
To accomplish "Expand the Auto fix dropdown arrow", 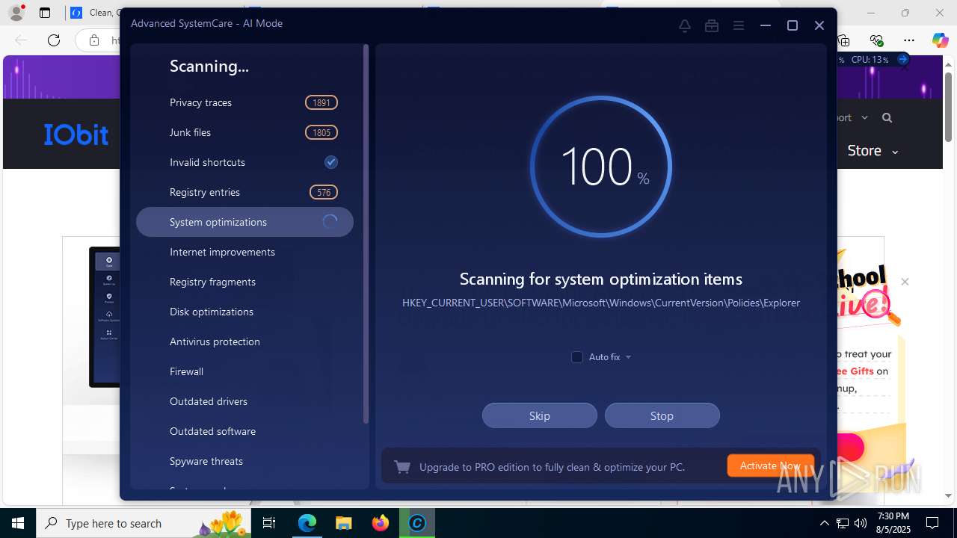I will click(628, 357).
